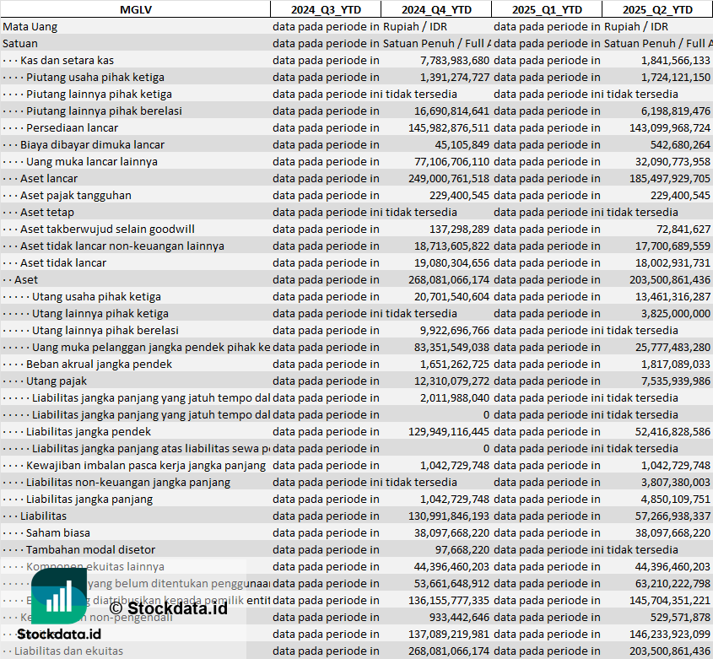Select the Aset tidak lancar label
The width and height of the screenshot is (713, 659).
click(63, 262)
